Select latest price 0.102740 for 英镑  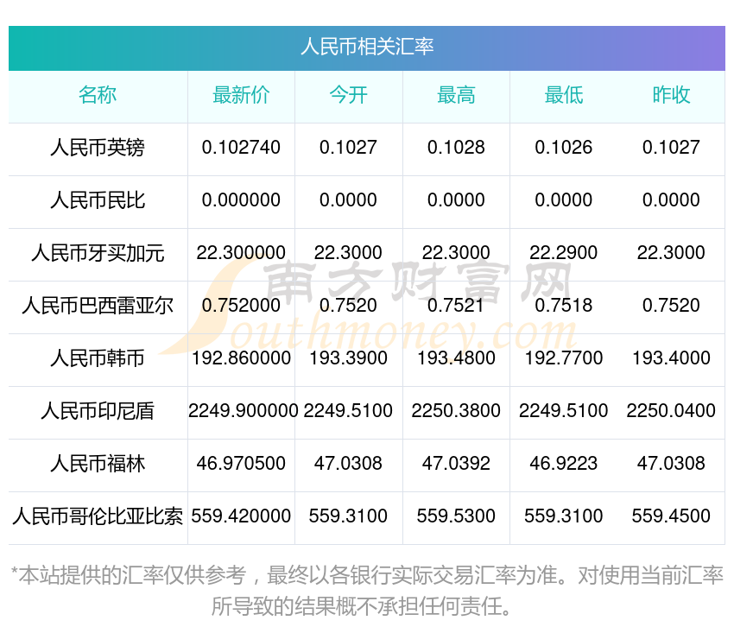click(x=241, y=148)
